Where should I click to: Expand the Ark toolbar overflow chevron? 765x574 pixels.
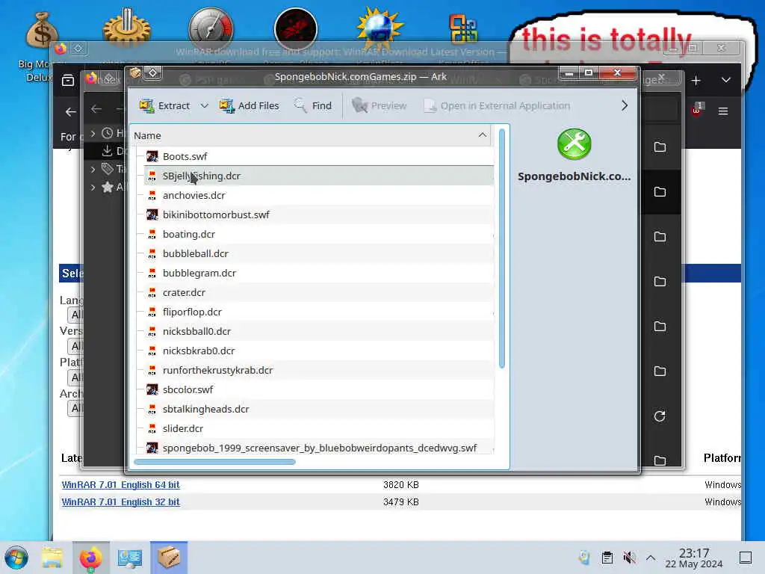[625, 105]
